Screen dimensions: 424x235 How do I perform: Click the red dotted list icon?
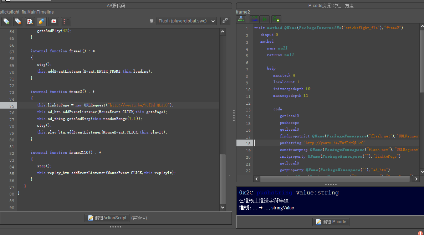[66, 21]
